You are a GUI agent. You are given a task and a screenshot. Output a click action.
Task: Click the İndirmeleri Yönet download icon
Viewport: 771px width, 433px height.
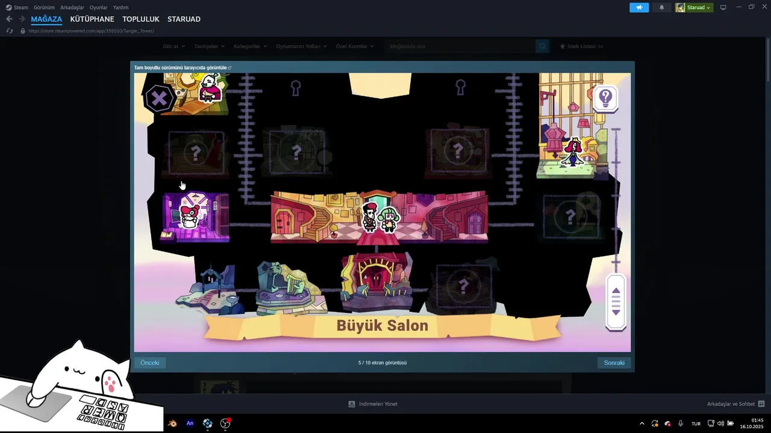(352, 404)
